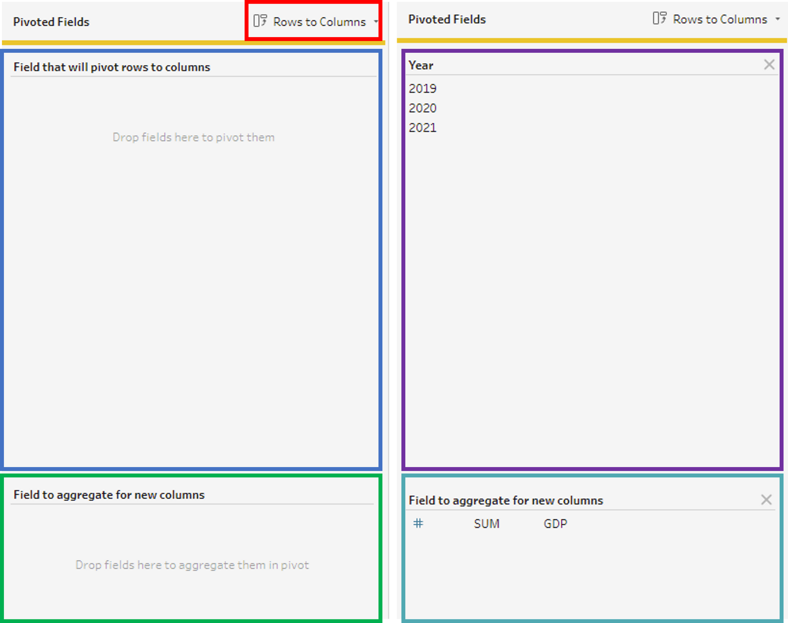Remove the Year field with its X icon

point(769,65)
